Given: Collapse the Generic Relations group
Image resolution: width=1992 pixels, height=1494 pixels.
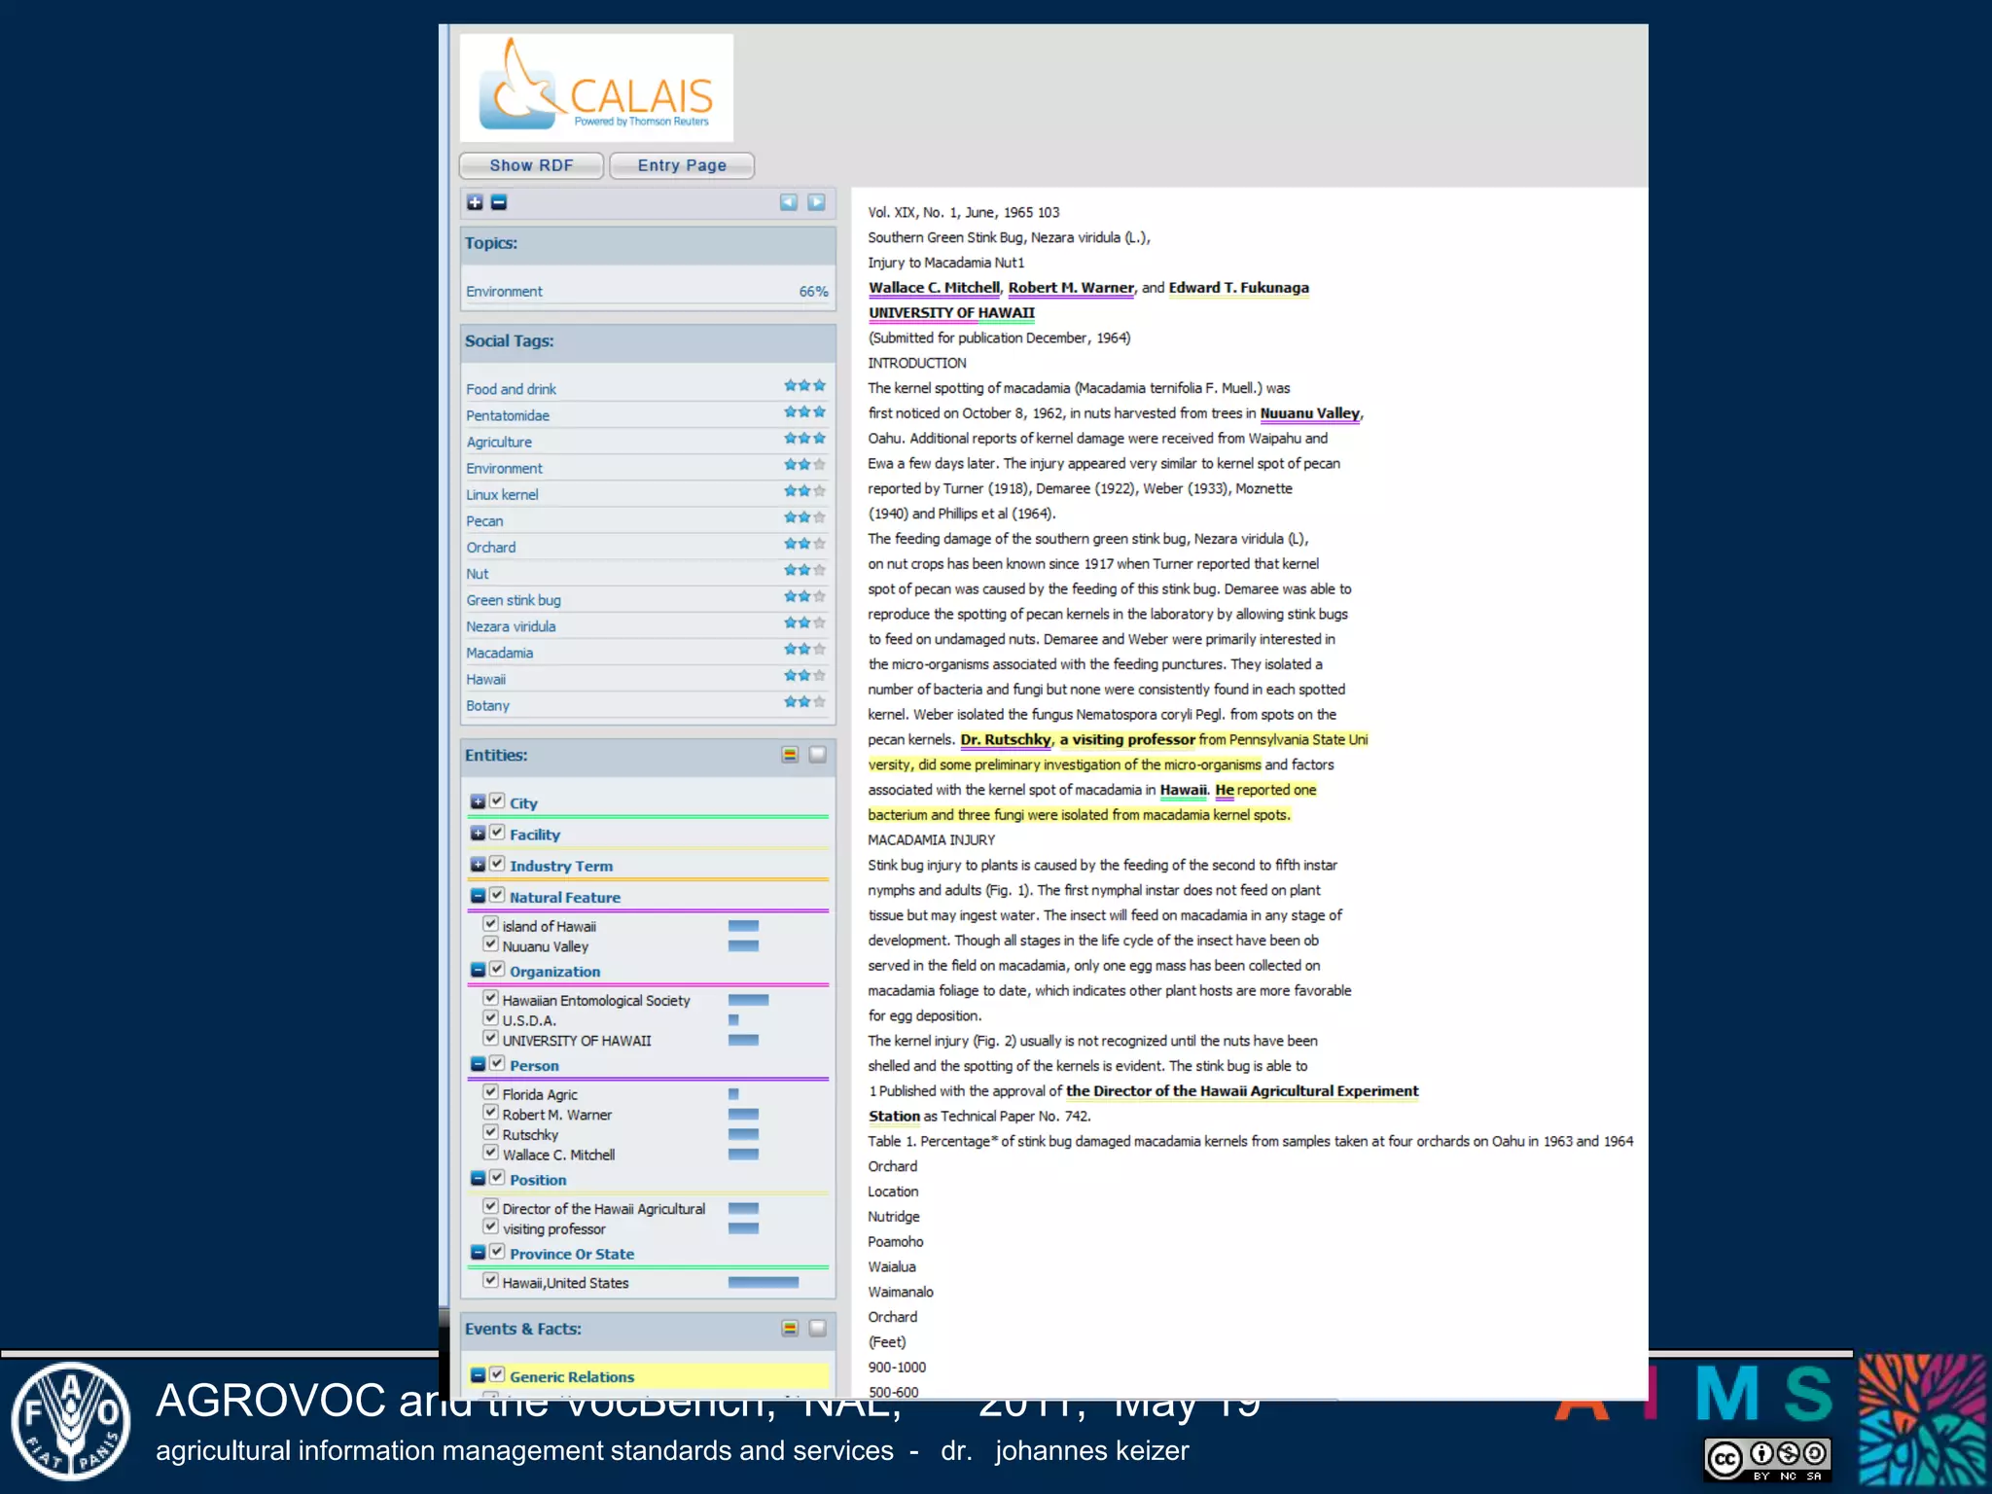Looking at the screenshot, I should [x=478, y=1375].
